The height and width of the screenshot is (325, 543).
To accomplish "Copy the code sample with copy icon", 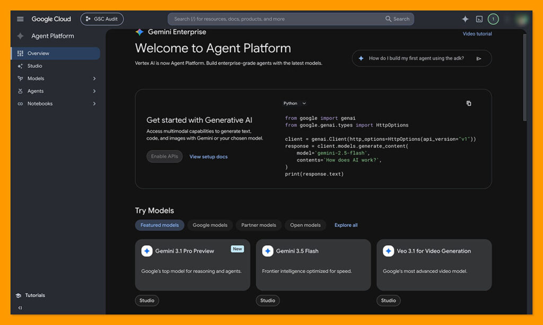I will click(x=469, y=103).
